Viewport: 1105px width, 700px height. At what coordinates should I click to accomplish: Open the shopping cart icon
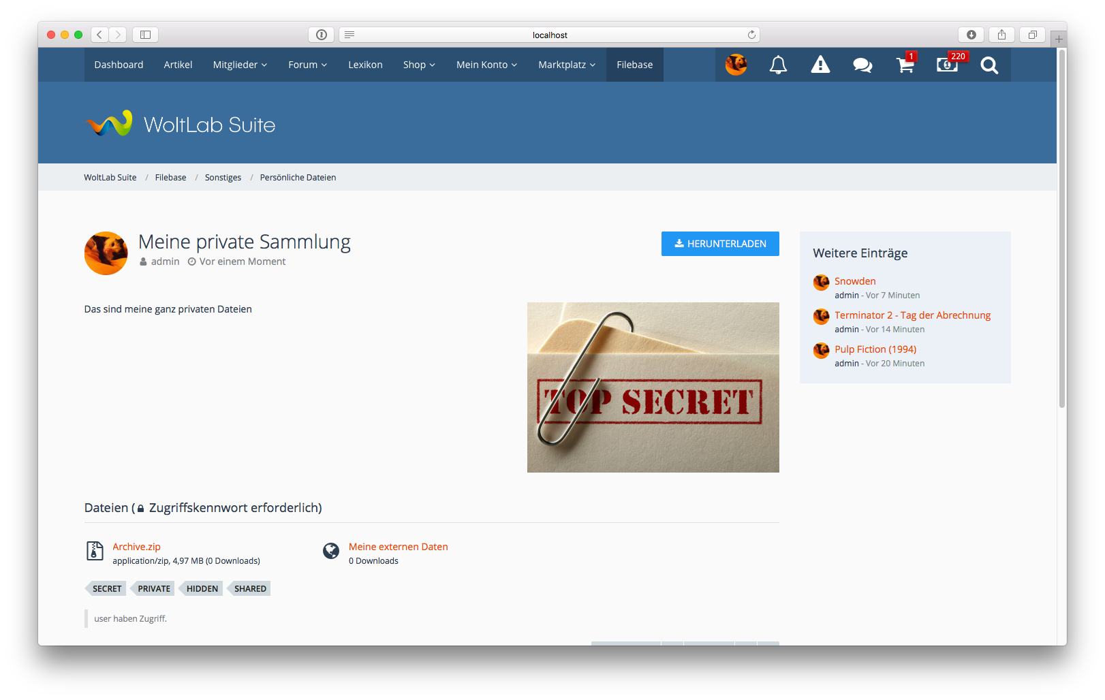click(x=905, y=65)
